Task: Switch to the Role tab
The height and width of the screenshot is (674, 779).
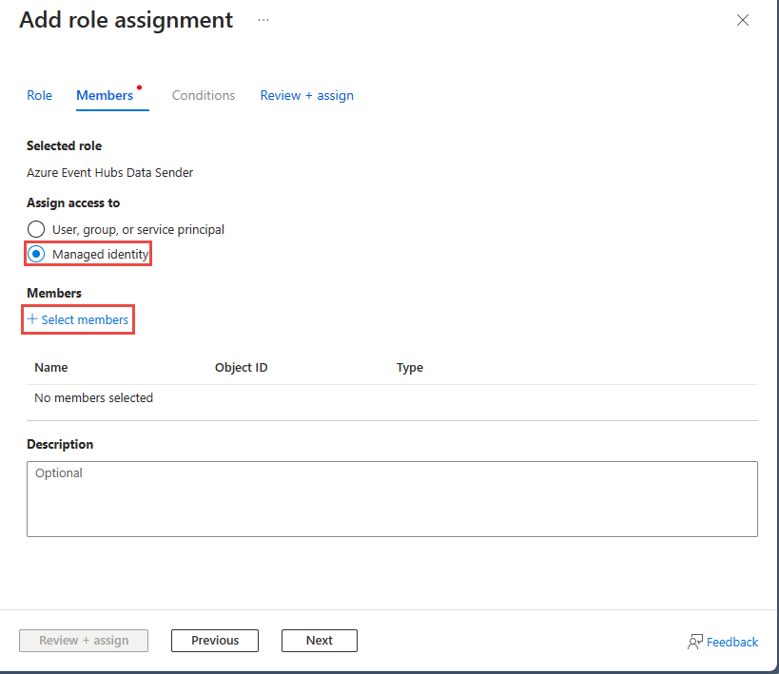Action: pyautogui.click(x=39, y=95)
